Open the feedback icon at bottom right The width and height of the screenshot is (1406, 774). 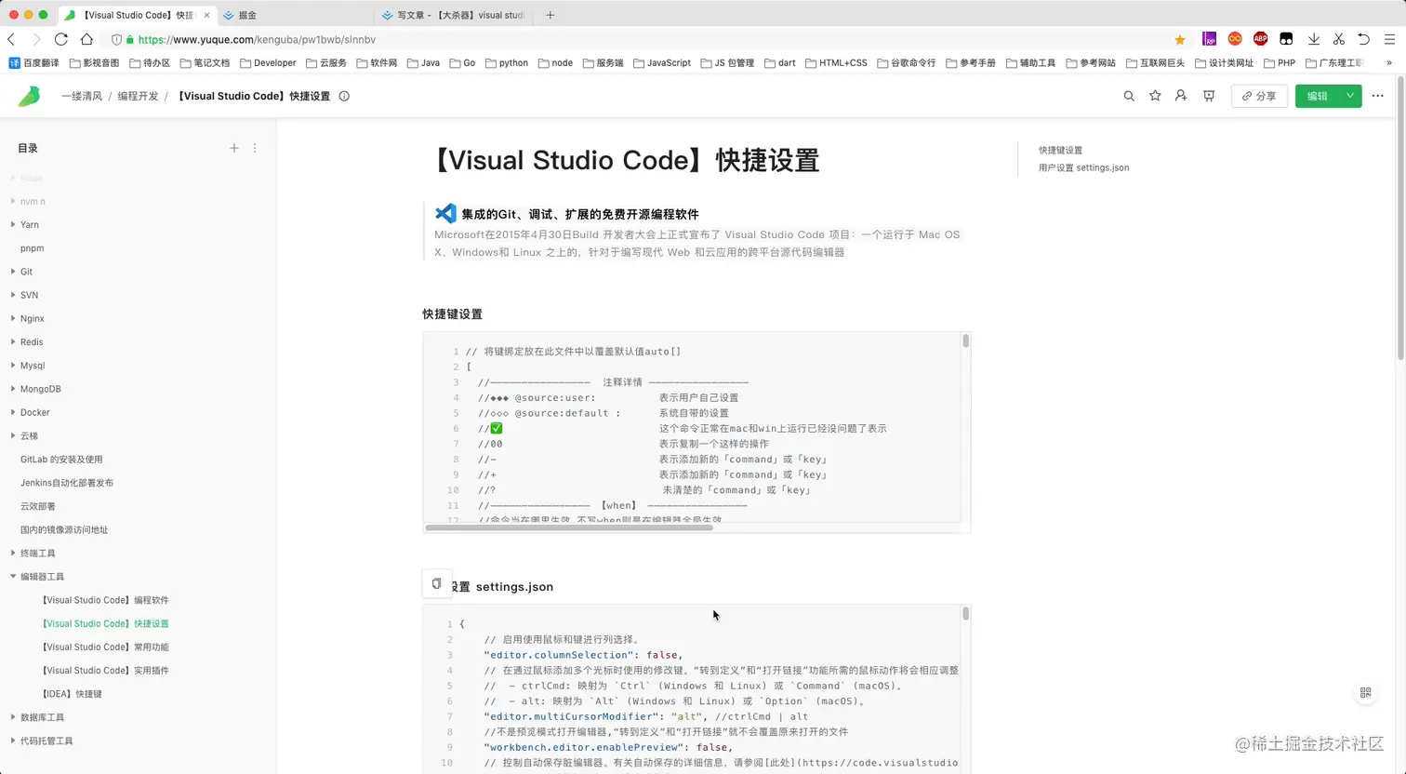click(x=1365, y=693)
